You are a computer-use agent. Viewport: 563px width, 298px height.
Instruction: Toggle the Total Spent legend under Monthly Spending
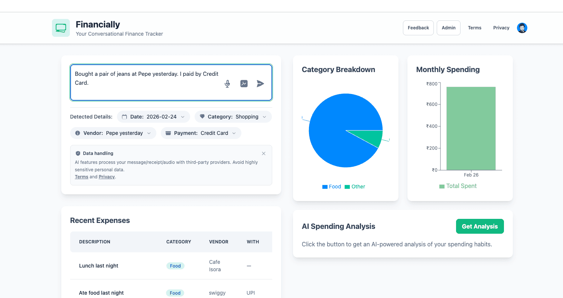pos(458,186)
